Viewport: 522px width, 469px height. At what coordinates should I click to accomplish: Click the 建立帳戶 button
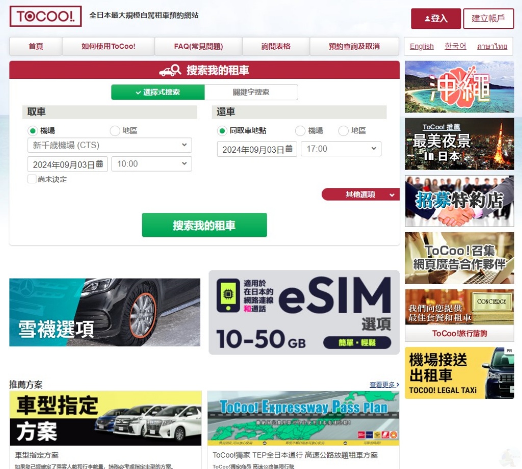[488, 19]
